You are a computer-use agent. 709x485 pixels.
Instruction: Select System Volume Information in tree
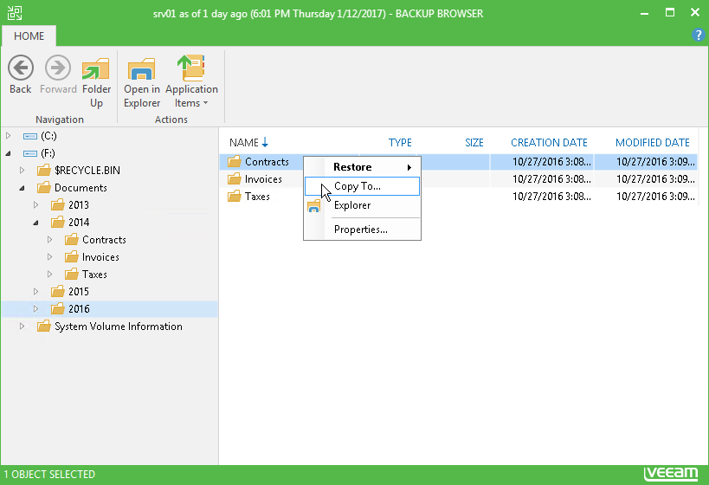click(x=119, y=327)
